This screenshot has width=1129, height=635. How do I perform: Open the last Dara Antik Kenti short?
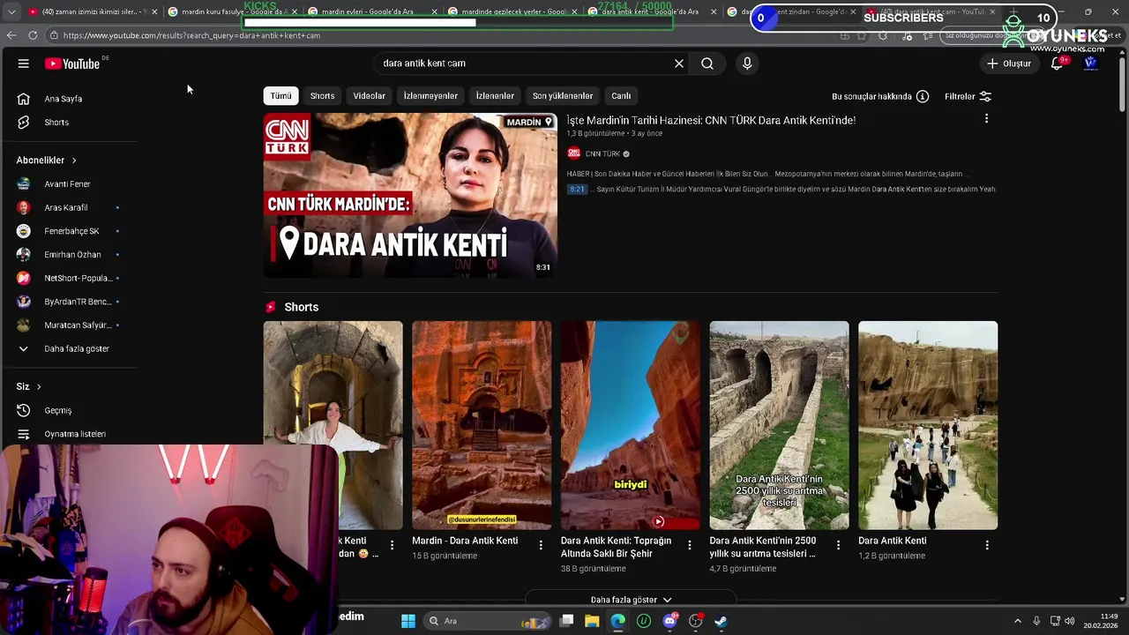(x=928, y=425)
